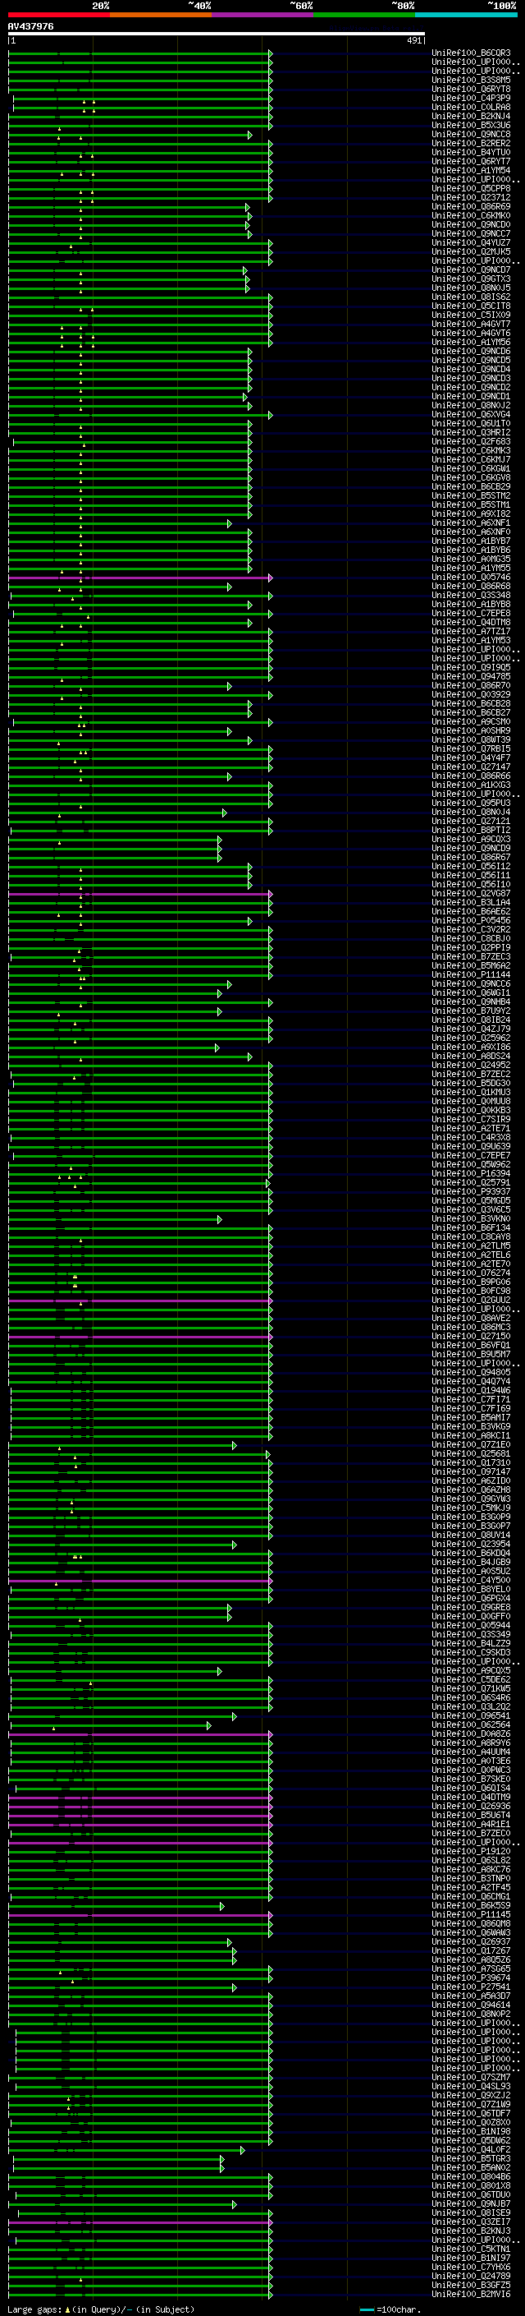Select hit label UniRef100_B2RER2
Image resolution: width=525 pixels, height=2316 pixels.
471,143
